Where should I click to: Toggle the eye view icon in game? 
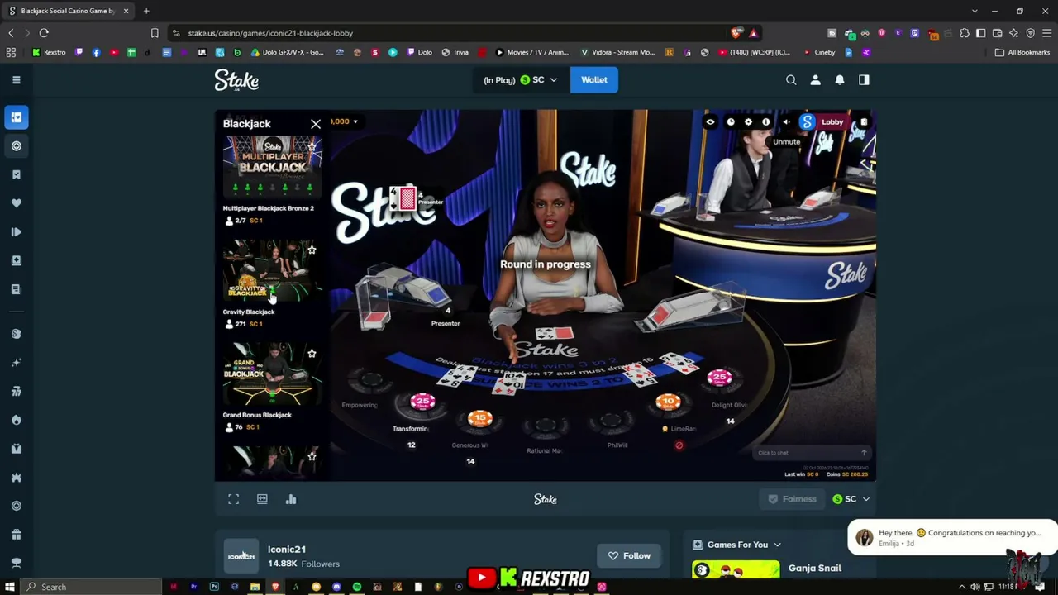point(710,122)
